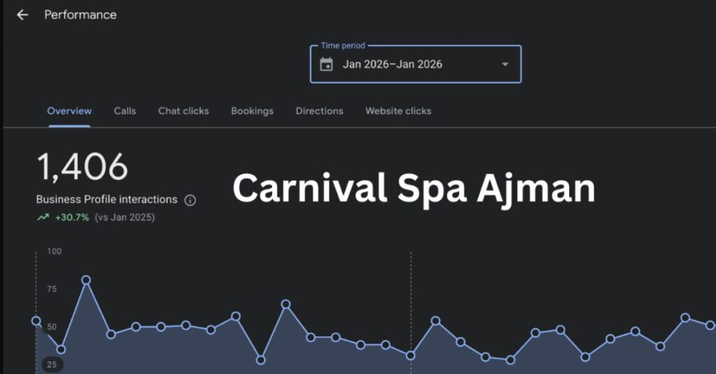Click the Performance page title
The image size is (716, 374).
(x=80, y=15)
